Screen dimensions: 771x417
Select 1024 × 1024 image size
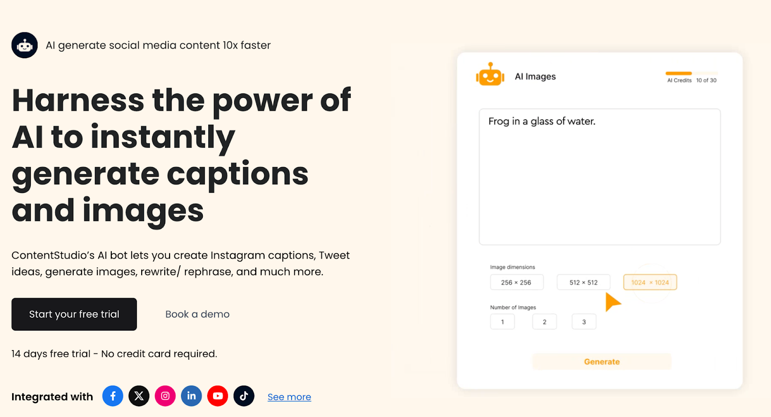point(650,282)
